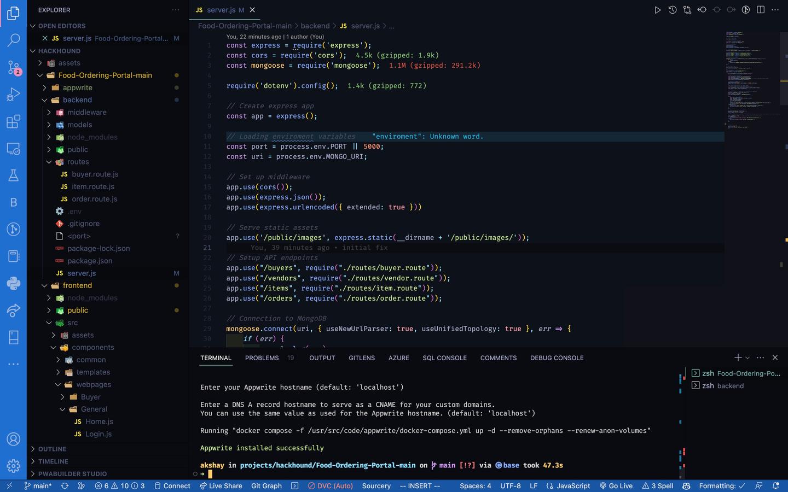
Task: Select the zsh backend terminal entry
Action: tap(735, 385)
